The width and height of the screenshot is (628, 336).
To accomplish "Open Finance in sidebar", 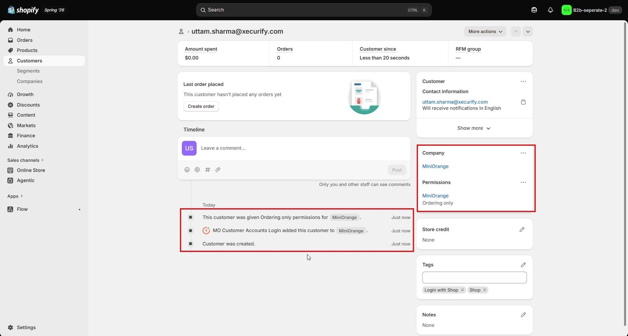I will point(44,136).
